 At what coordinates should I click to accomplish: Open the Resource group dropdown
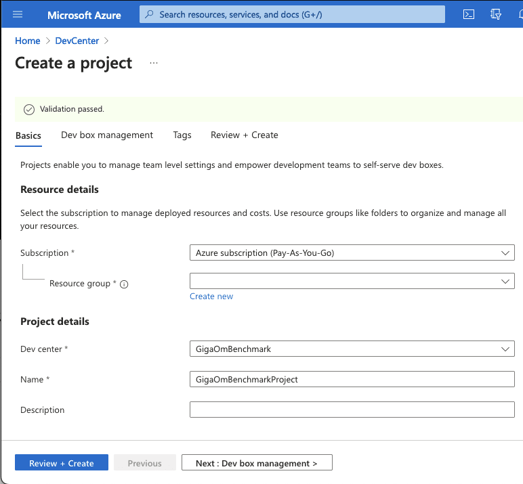point(352,281)
